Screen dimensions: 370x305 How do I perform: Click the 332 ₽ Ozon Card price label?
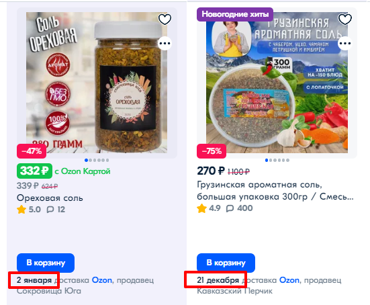(x=34, y=171)
